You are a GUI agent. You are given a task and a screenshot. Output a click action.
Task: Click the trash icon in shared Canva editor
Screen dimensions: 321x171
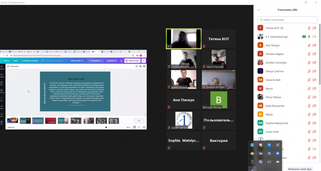pyautogui.click(x=144, y=66)
